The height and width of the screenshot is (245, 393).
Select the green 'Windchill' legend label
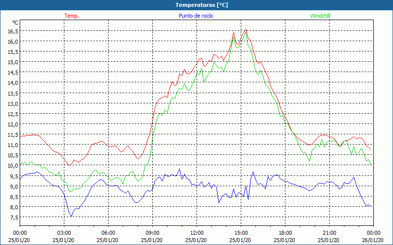(x=320, y=16)
